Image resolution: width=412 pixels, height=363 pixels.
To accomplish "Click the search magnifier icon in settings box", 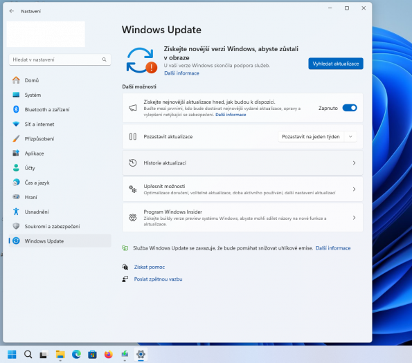I will tap(105, 59).
